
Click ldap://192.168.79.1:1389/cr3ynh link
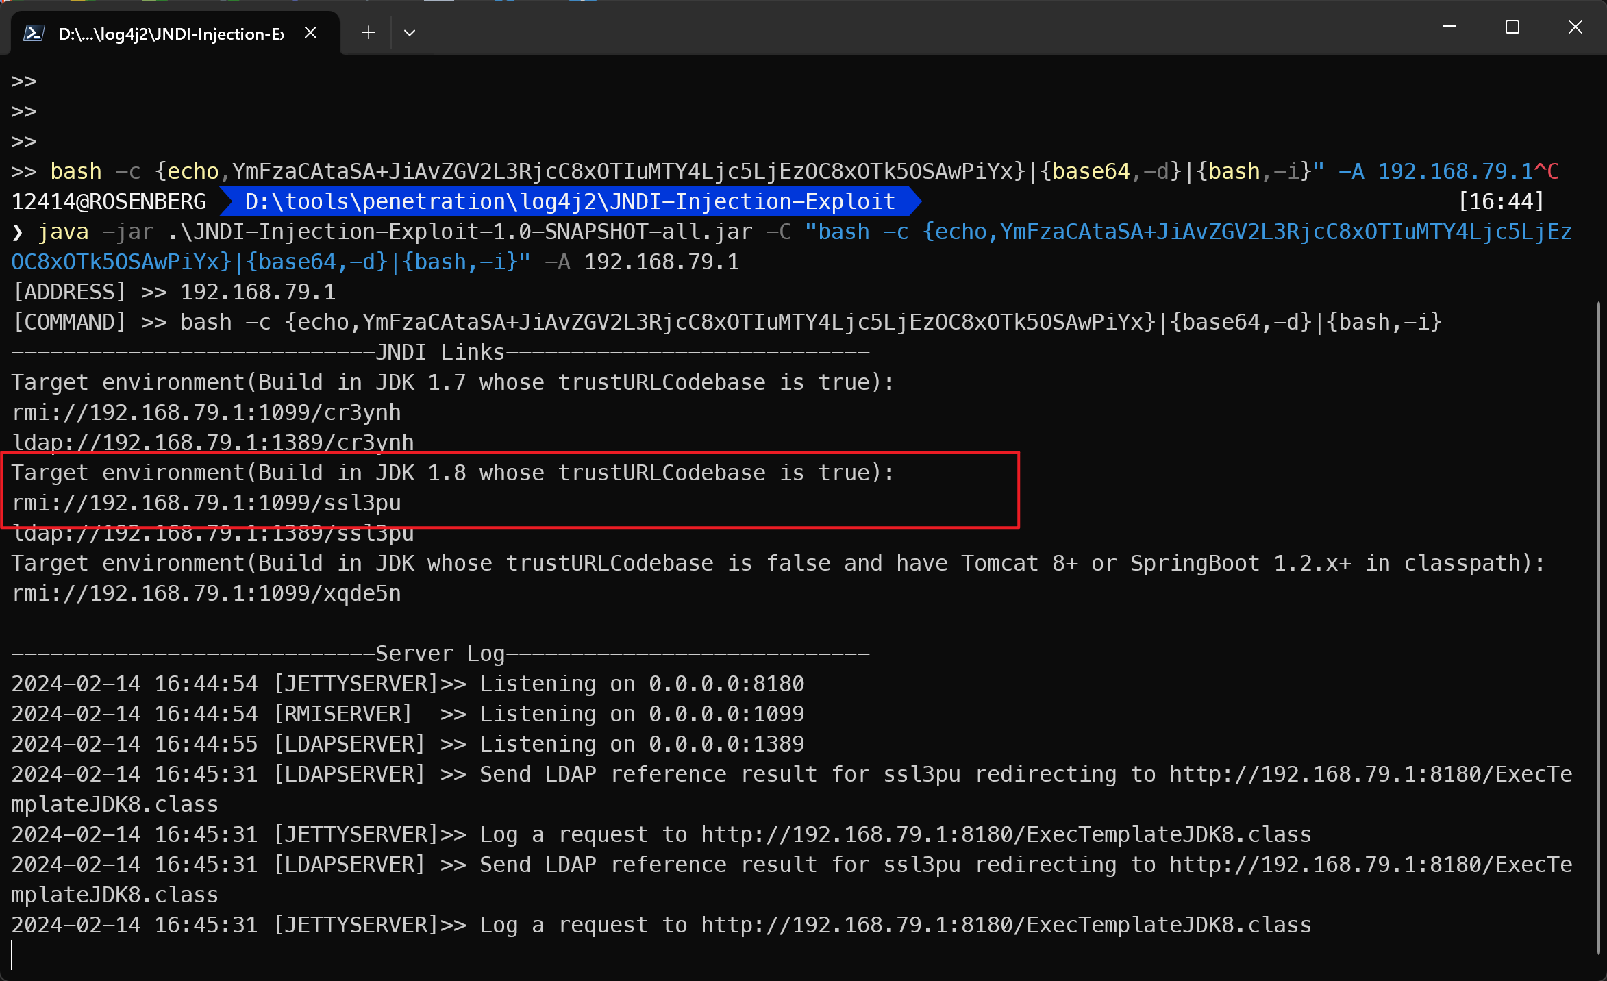point(213,443)
